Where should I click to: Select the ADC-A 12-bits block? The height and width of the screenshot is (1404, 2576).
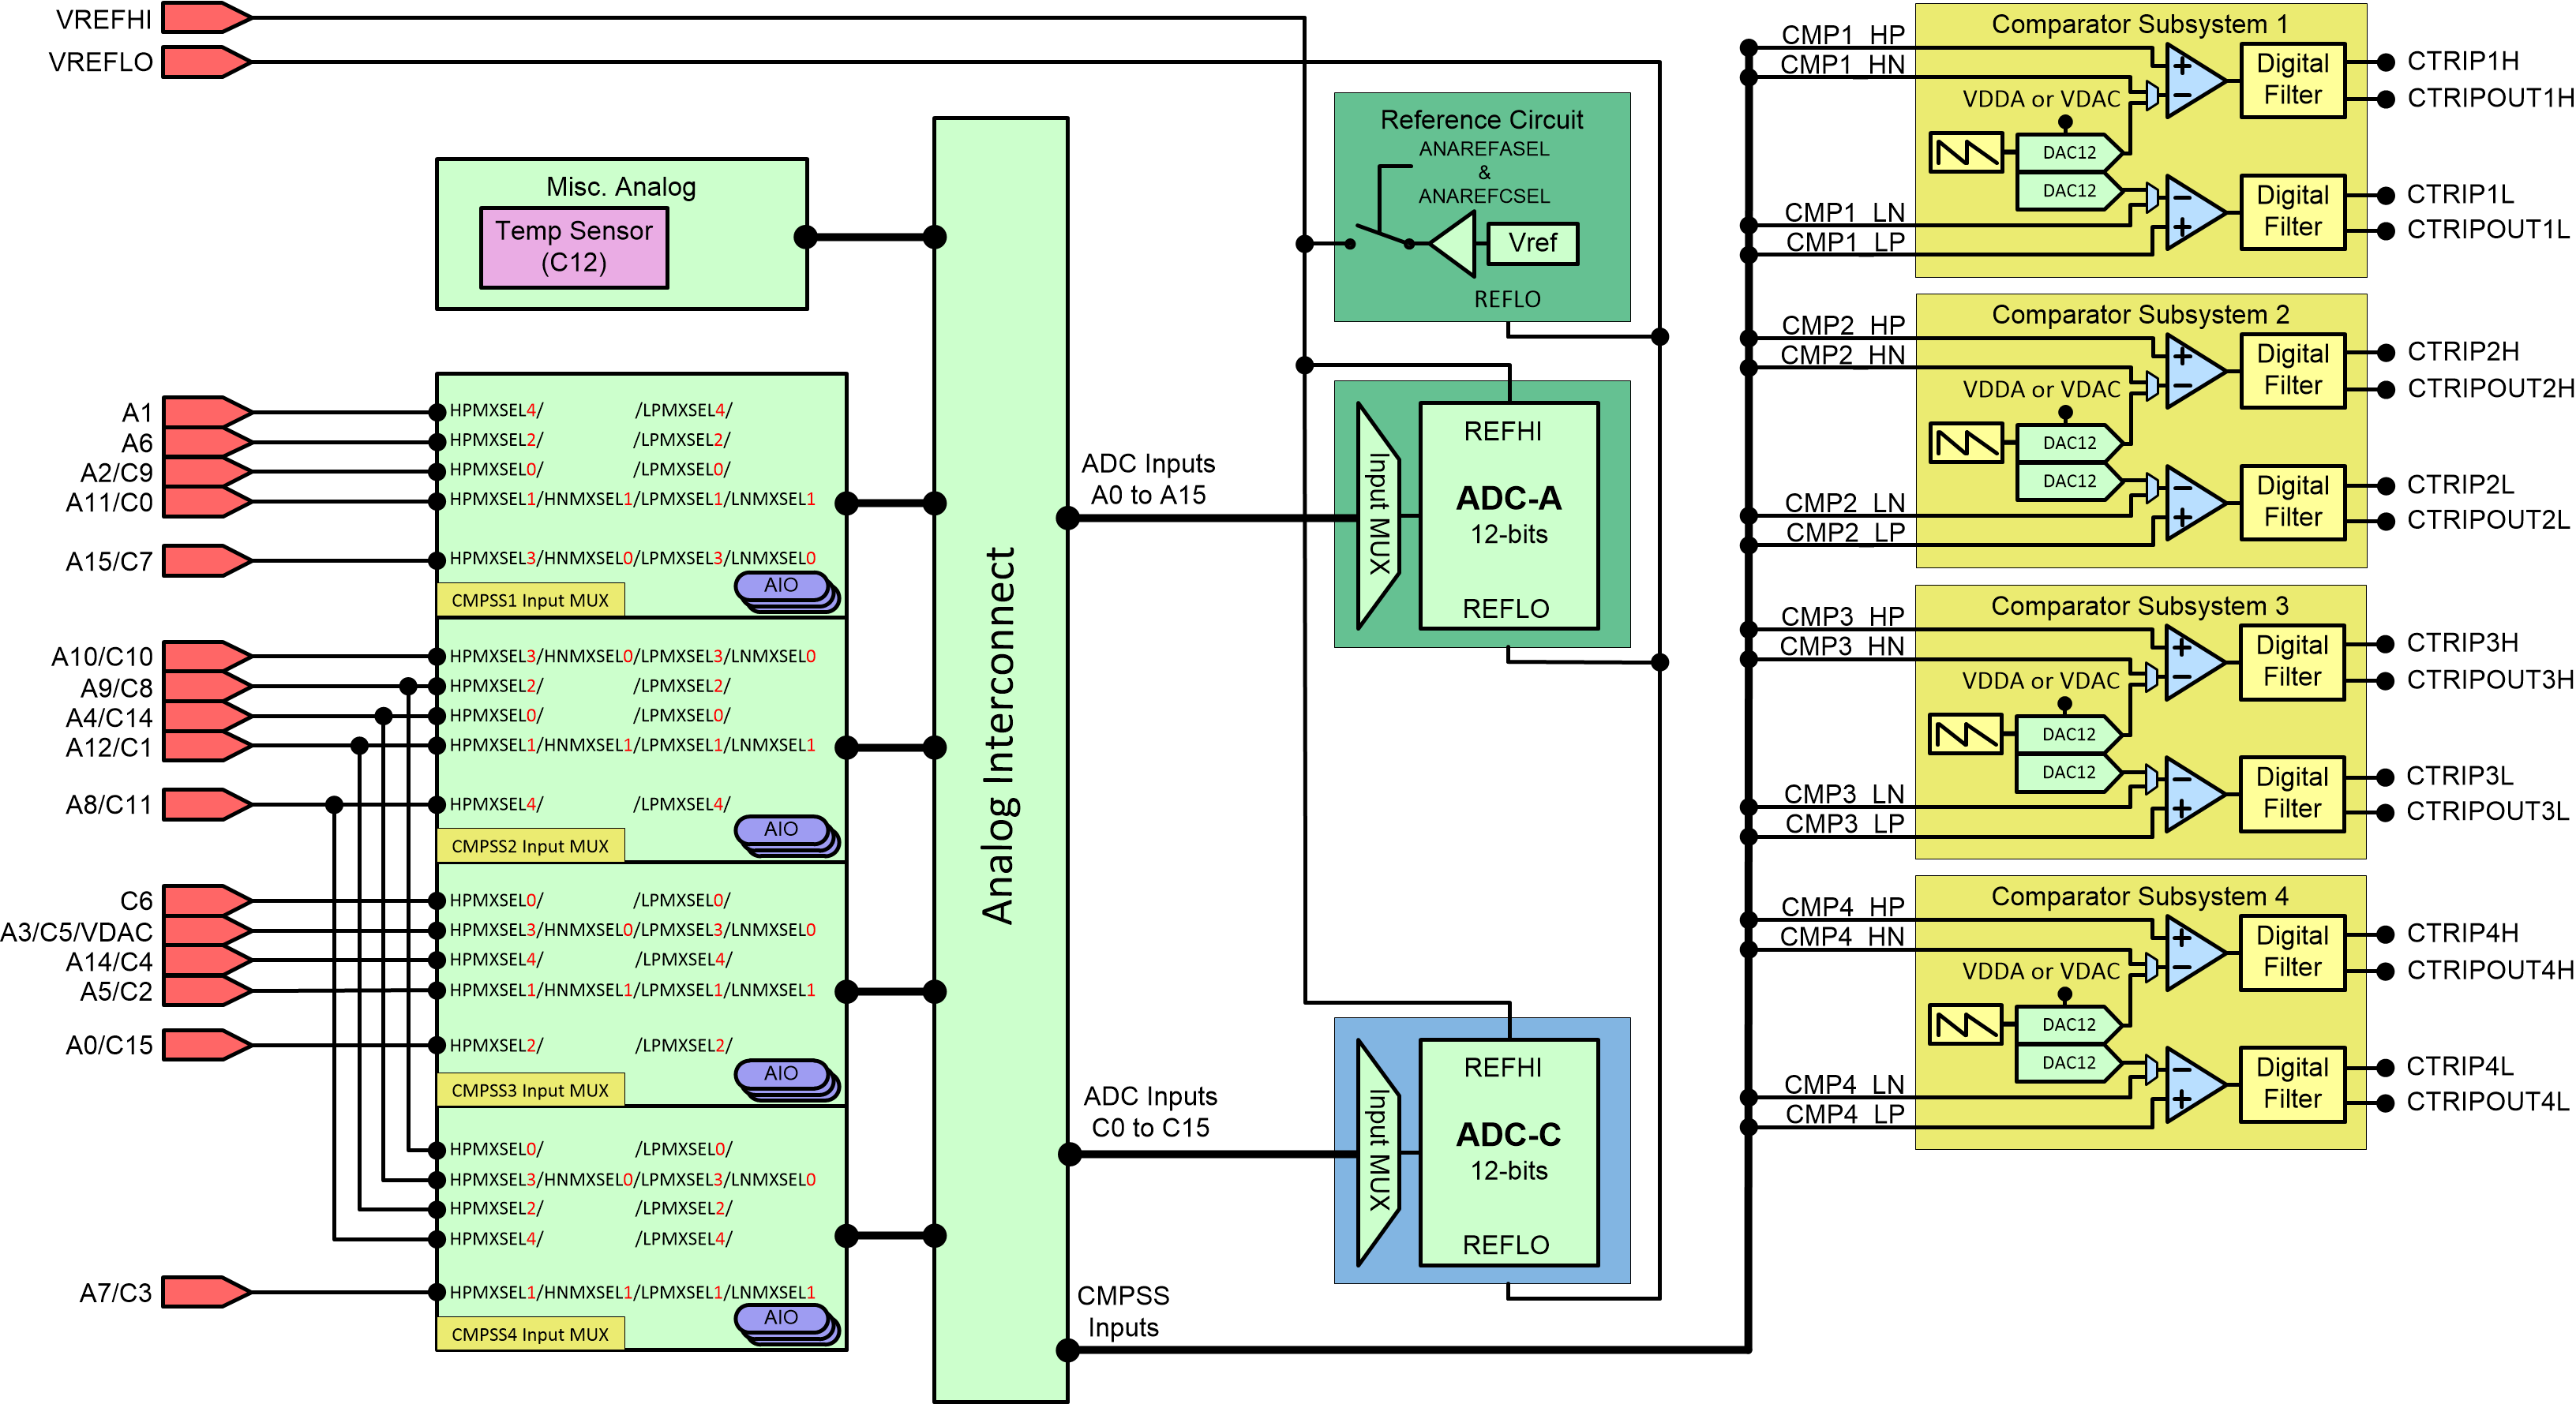click(1509, 516)
